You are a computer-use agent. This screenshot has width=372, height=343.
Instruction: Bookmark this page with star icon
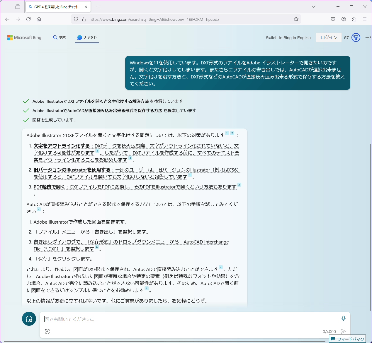296,19
